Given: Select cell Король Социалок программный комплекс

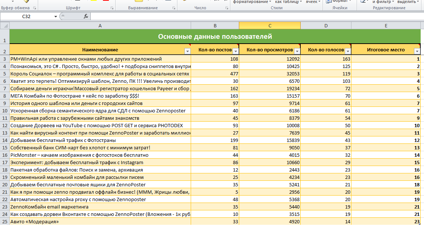Looking at the screenshot, I should (100, 74).
